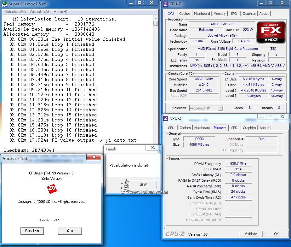Screen dimensions: 291x247
Task: Switch to SPD tab in lower CPU-Z window
Action: [x=234, y=128]
